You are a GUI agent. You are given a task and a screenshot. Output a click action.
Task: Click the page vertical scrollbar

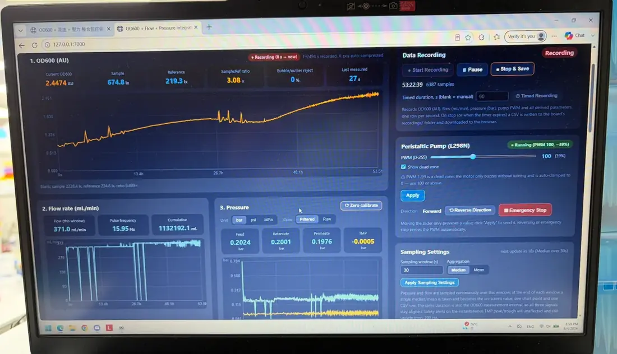click(591, 98)
